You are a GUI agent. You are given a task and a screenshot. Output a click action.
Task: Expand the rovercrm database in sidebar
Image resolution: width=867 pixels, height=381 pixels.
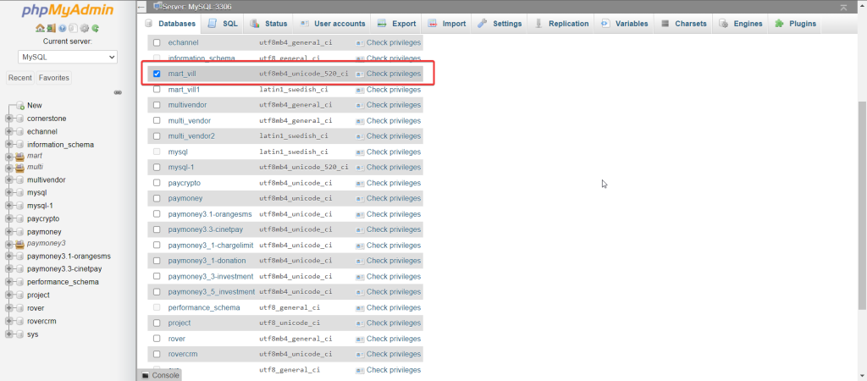9,322
